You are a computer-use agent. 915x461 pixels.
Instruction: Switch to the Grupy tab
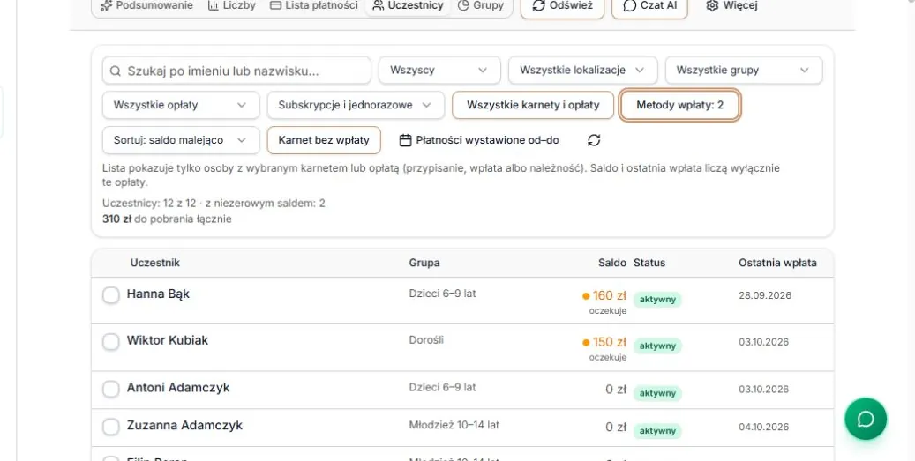tap(481, 6)
